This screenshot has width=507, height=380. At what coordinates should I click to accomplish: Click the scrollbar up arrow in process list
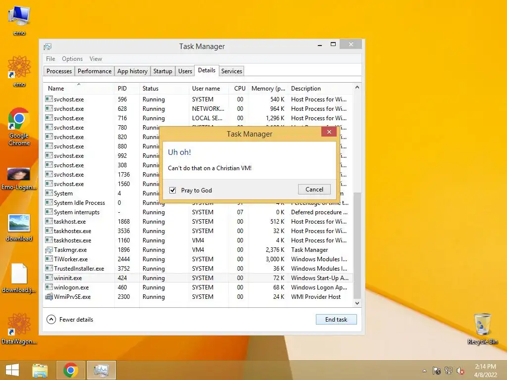(x=357, y=87)
